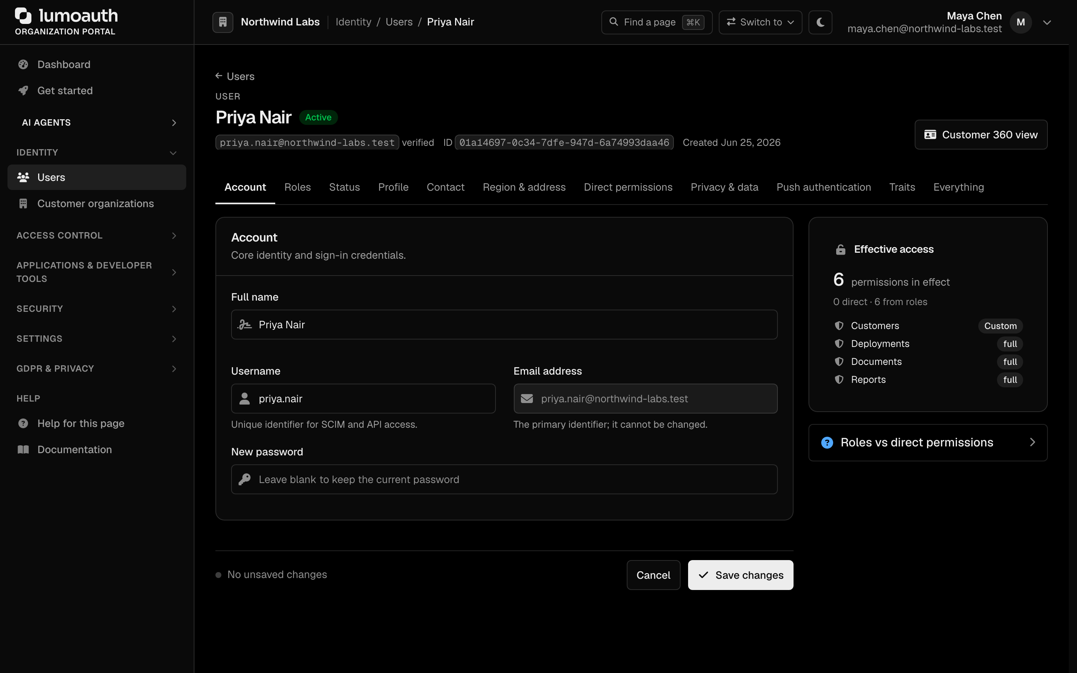Click the Help for this page question icon
The width and height of the screenshot is (1077, 673).
(x=23, y=423)
